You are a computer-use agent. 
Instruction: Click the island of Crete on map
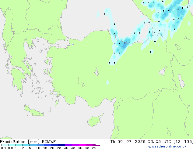point(34,111)
